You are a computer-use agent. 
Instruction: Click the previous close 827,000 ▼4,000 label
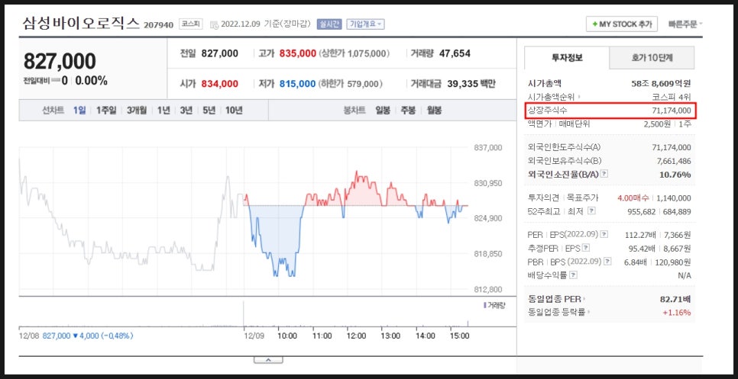click(88, 336)
